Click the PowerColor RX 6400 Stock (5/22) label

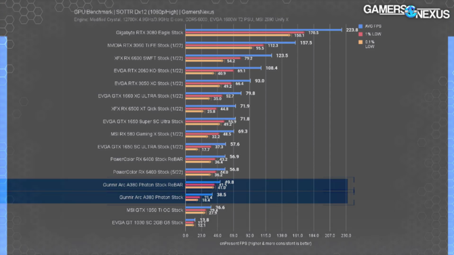coord(148,172)
